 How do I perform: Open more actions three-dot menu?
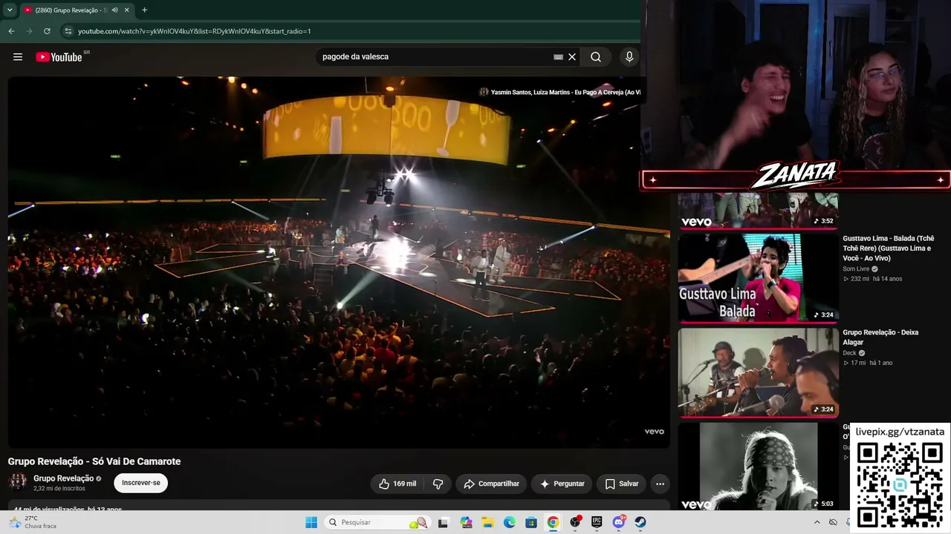660,484
